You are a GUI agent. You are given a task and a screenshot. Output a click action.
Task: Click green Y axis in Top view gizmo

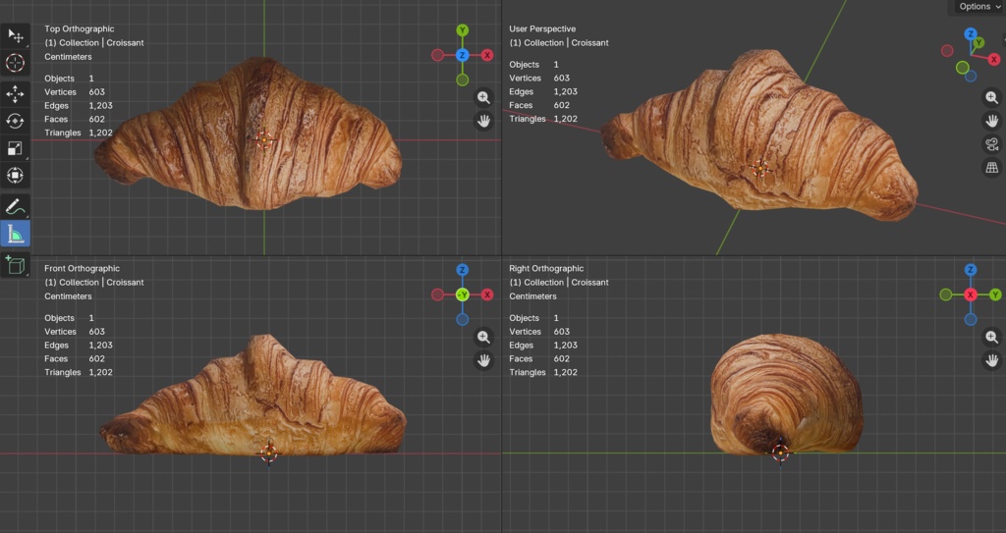coord(462,30)
